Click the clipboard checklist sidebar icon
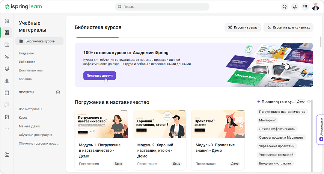324x174 pixels. [7, 117]
